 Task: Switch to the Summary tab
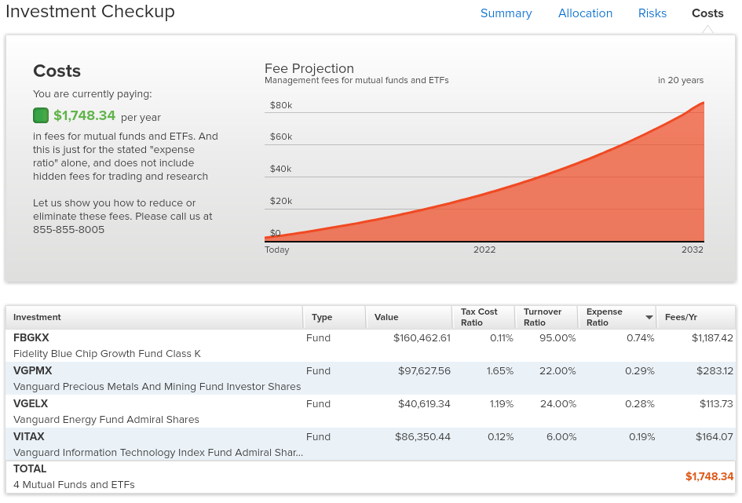506,13
